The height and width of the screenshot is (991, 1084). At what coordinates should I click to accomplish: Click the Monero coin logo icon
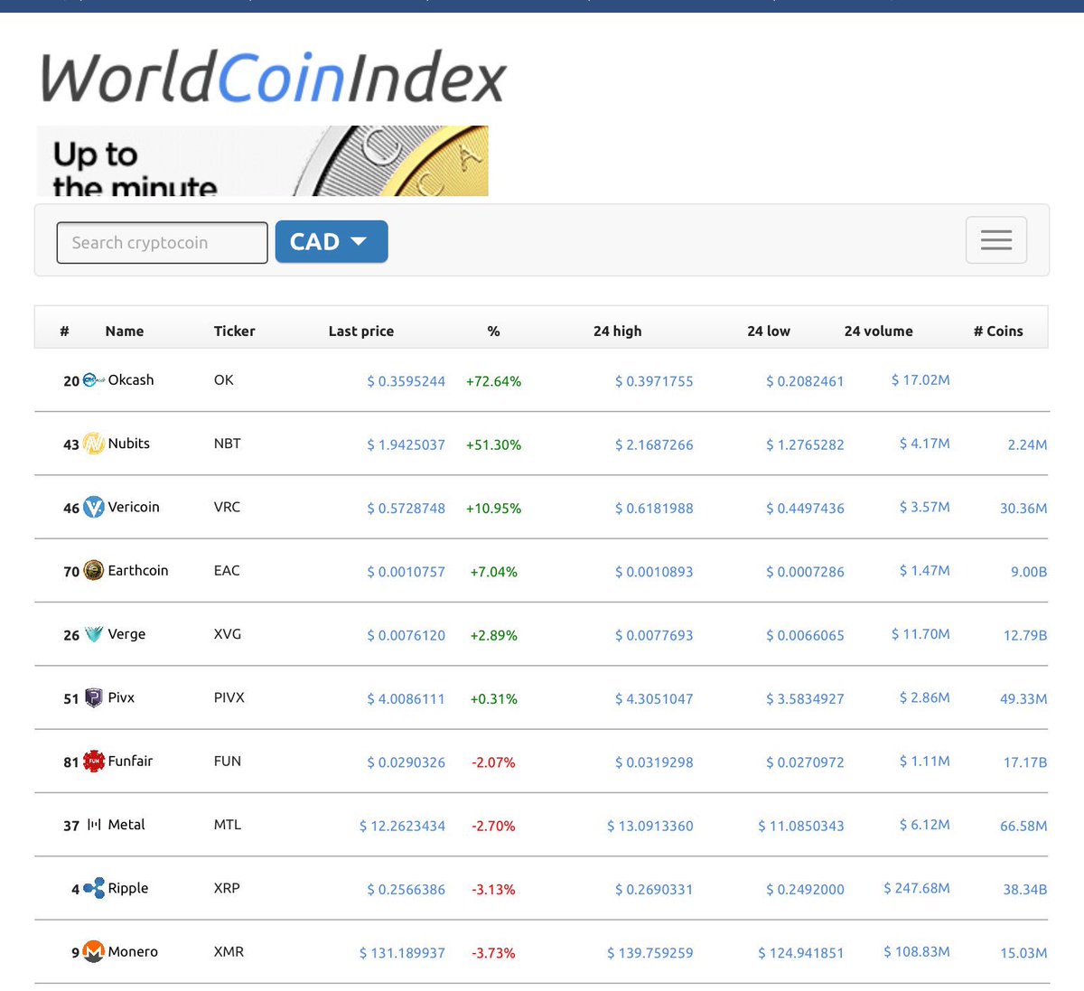(94, 952)
